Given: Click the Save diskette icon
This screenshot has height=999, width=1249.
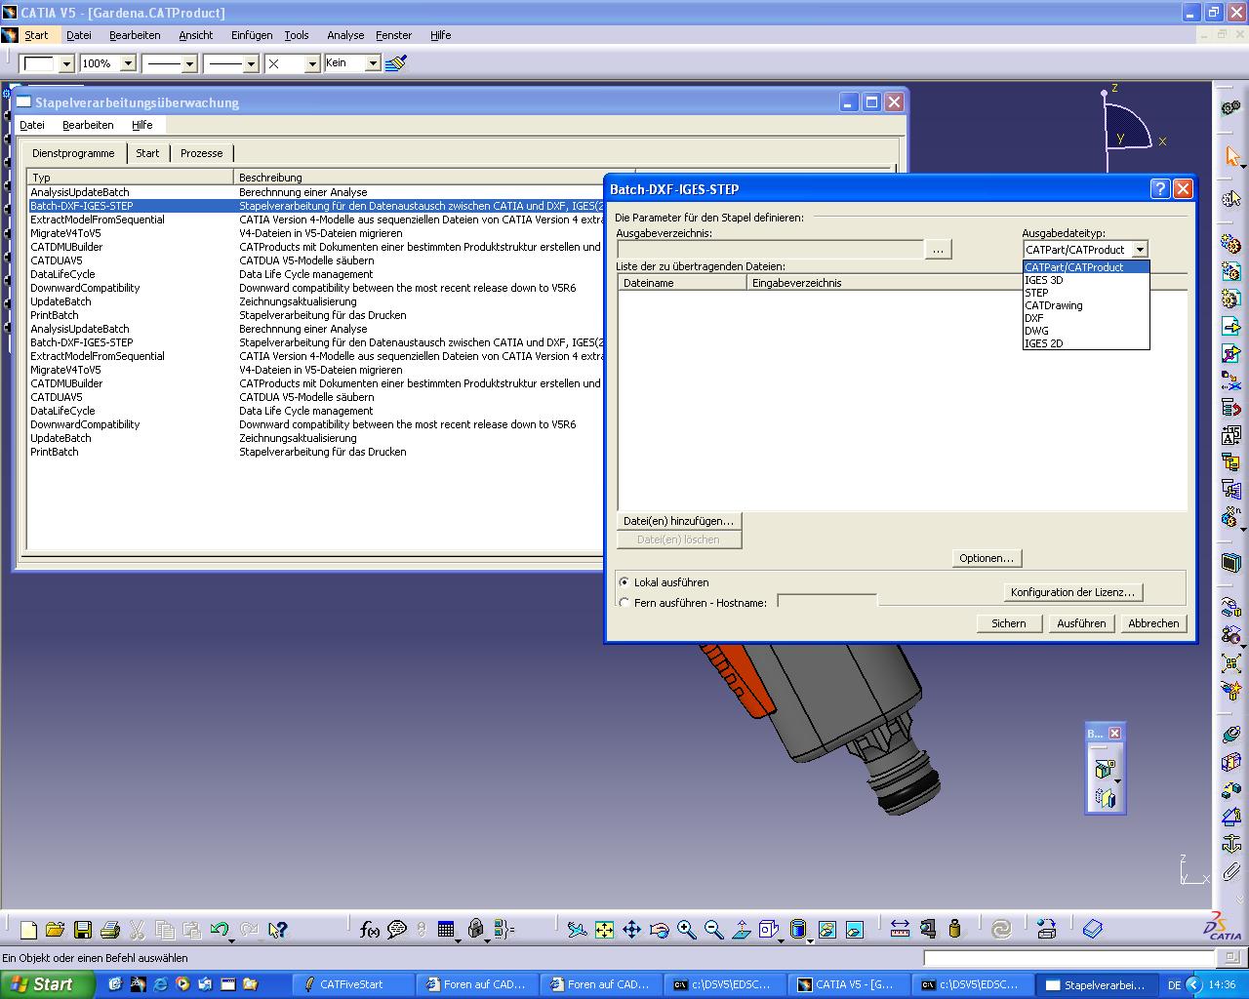Looking at the screenshot, I should click(x=83, y=930).
